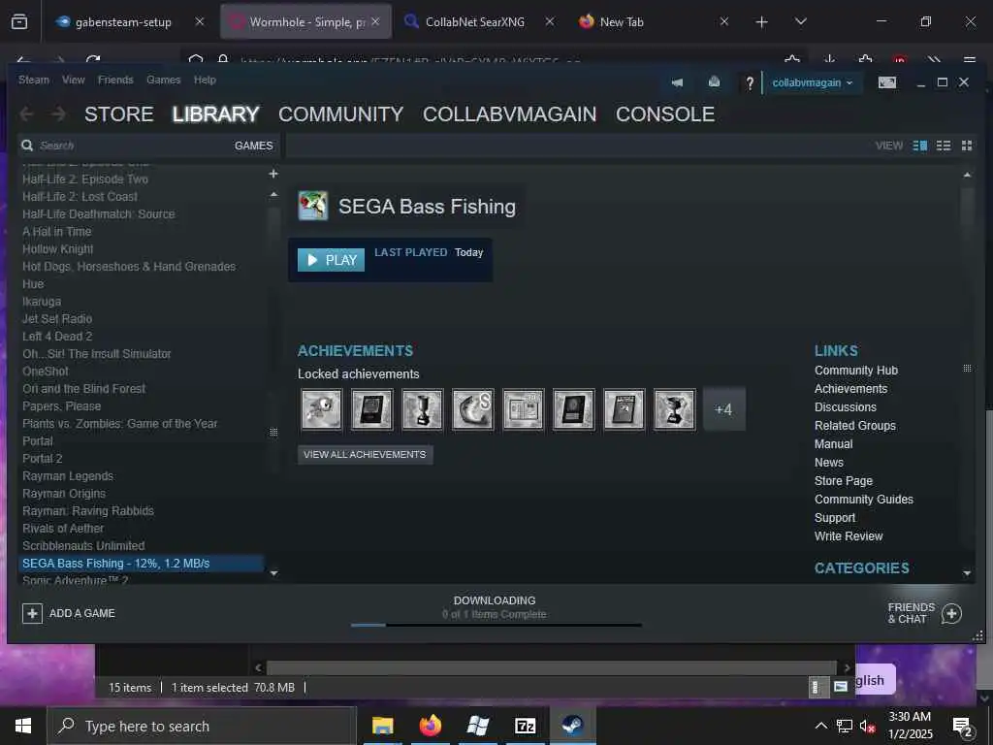Screen dimensions: 993x745
Task: Switch to detail view layout icon
Action: point(920,146)
